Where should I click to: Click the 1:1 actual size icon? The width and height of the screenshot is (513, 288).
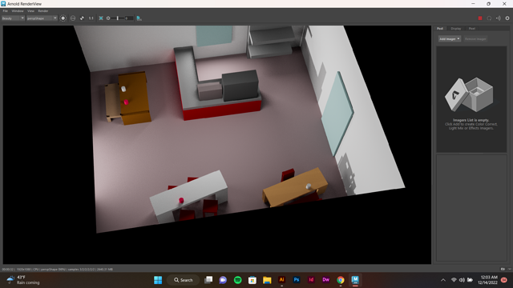pyautogui.click(x=91, y=18)
